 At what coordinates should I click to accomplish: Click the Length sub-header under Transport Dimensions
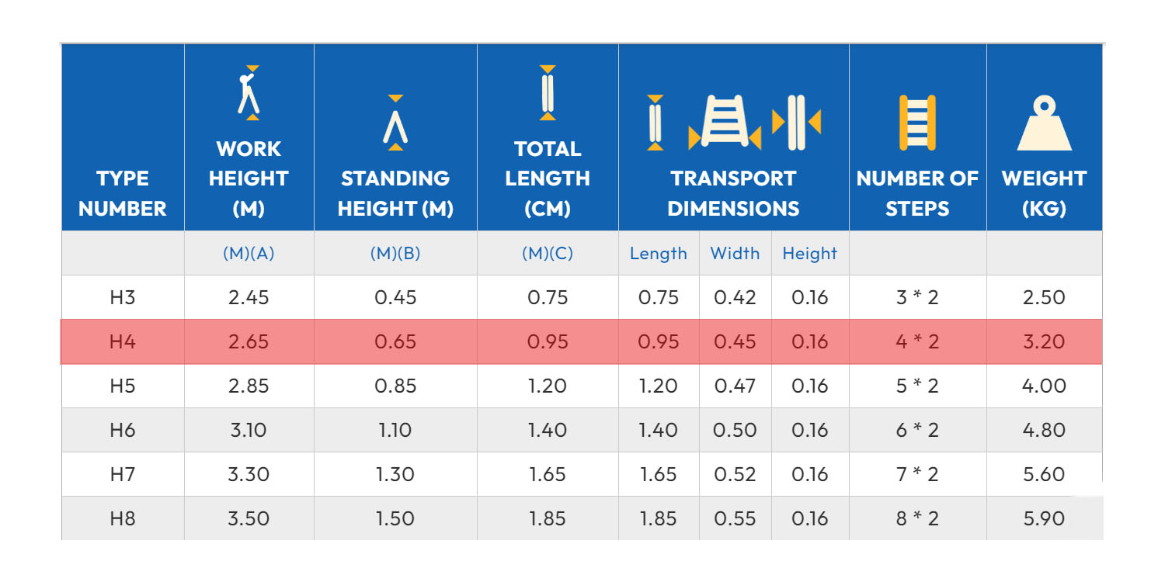[x=659, y=254]
